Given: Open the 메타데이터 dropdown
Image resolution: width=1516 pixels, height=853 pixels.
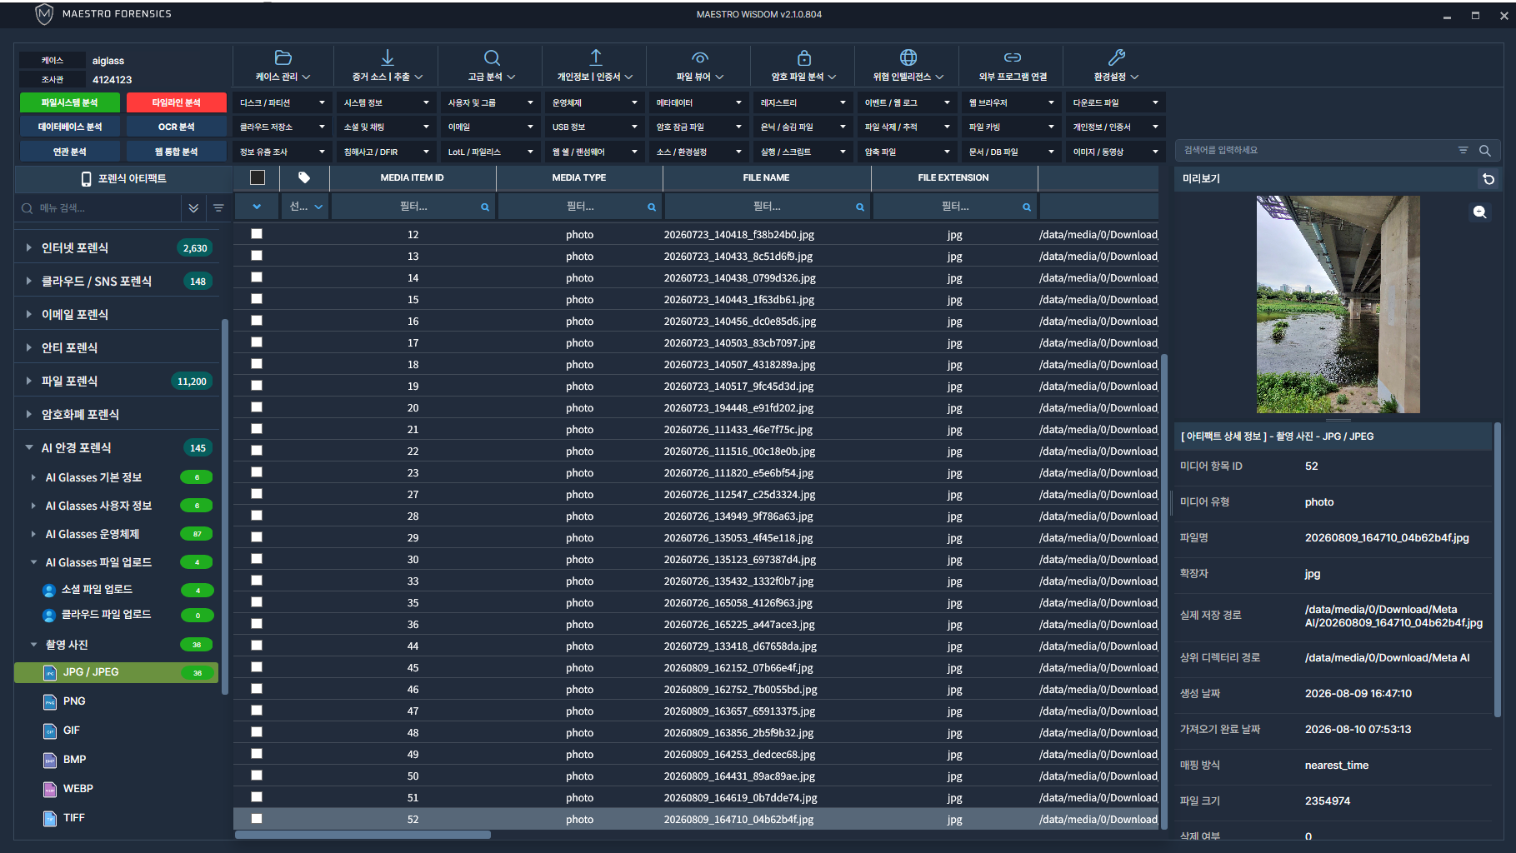Looking at the screenshot, I should 698,103.
